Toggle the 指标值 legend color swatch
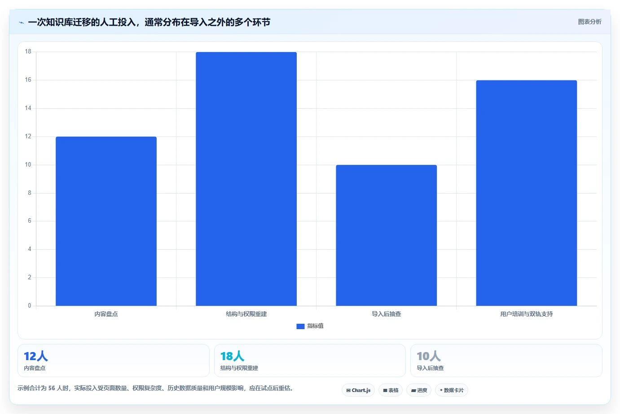 (x=300, y=326)
